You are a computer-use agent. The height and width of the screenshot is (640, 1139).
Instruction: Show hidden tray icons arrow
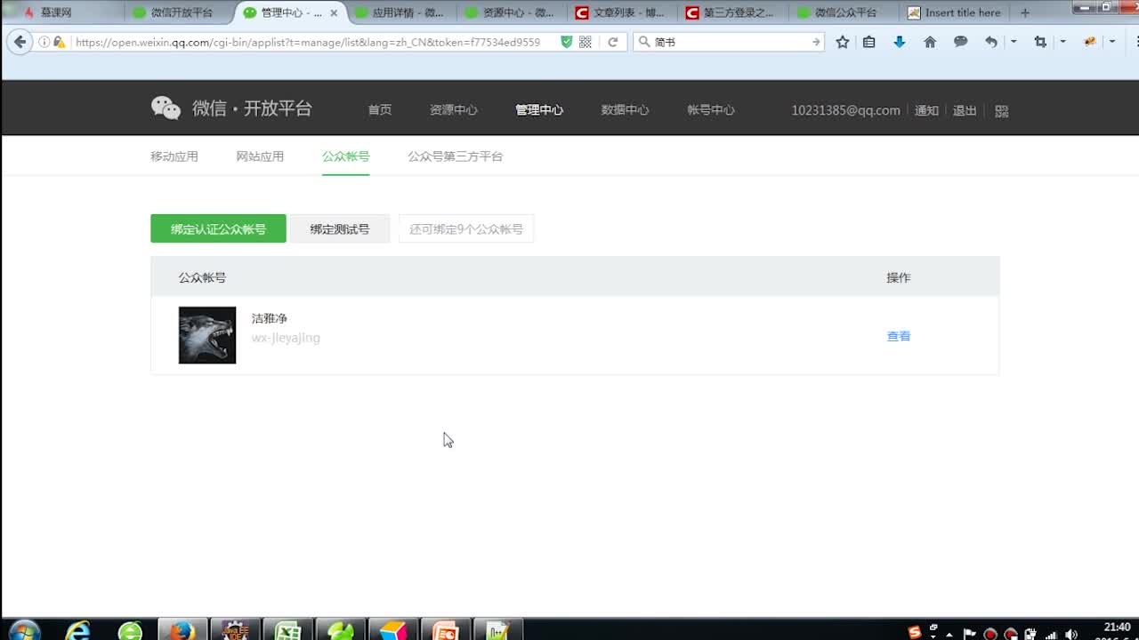[x=950, y=635]
